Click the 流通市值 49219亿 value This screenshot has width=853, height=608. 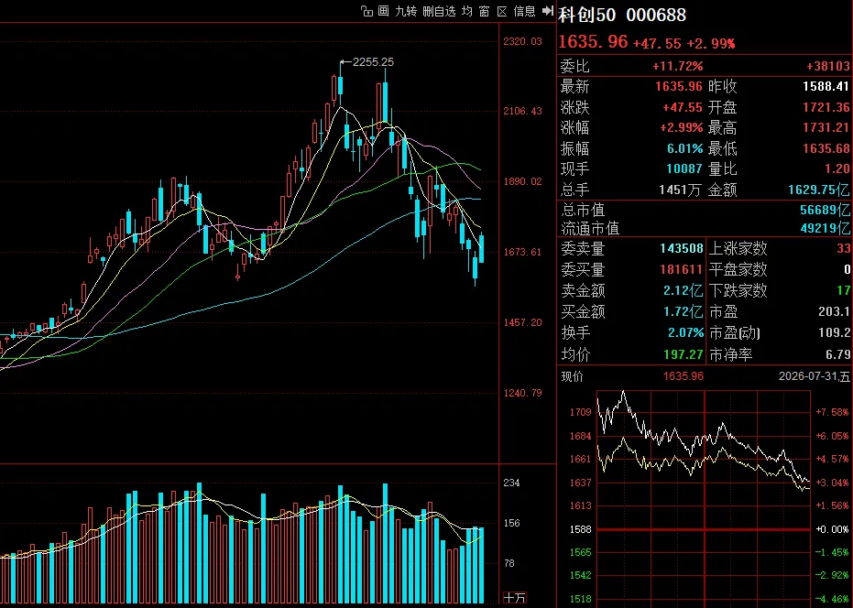click(825, 228)
